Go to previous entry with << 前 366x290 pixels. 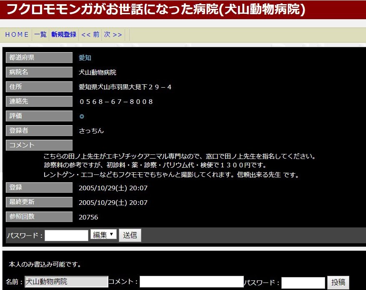pos(90,35)
